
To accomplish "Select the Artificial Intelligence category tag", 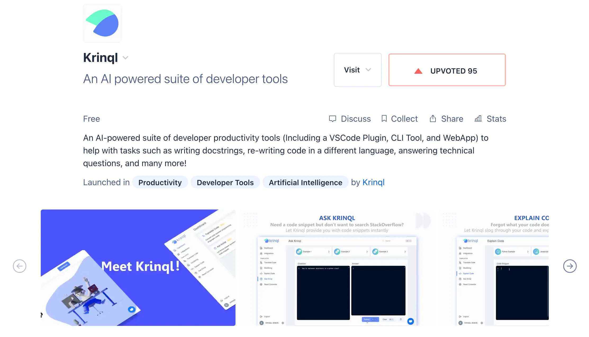I will [305, 182].
